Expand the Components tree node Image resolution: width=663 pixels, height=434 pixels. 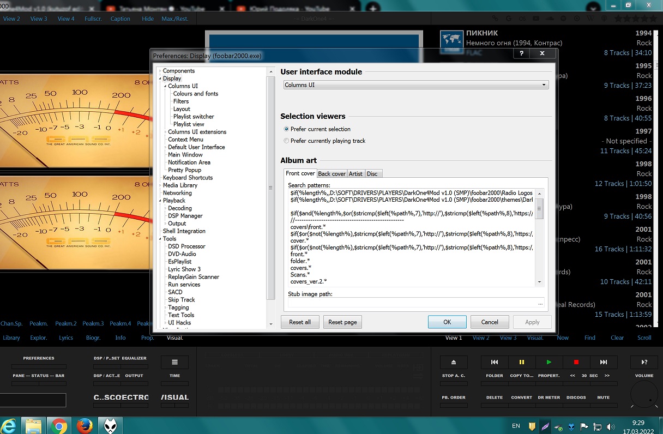(x=160, y=71)
